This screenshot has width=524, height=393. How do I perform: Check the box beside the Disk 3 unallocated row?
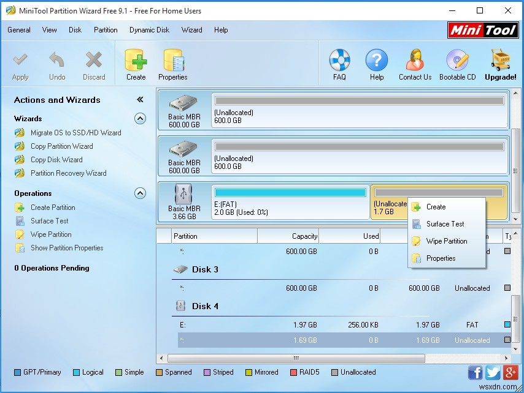point(507,288)
